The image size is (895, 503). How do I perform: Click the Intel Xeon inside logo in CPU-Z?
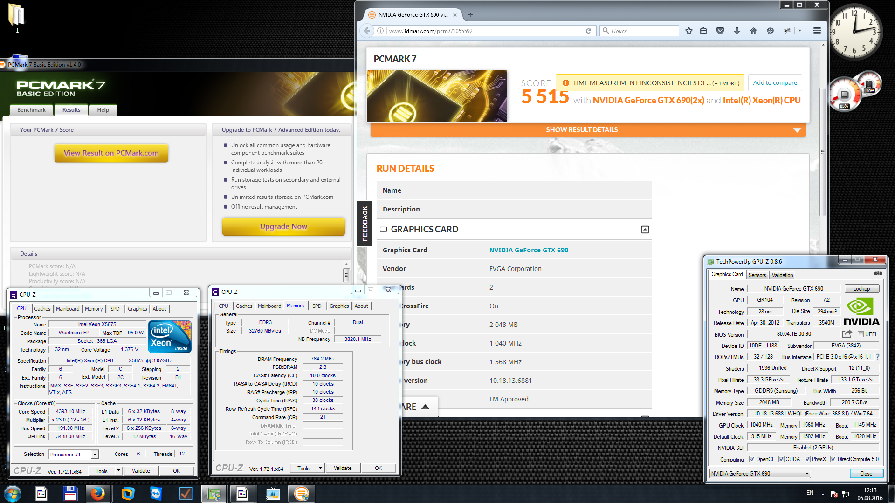[x=170, y=336]
